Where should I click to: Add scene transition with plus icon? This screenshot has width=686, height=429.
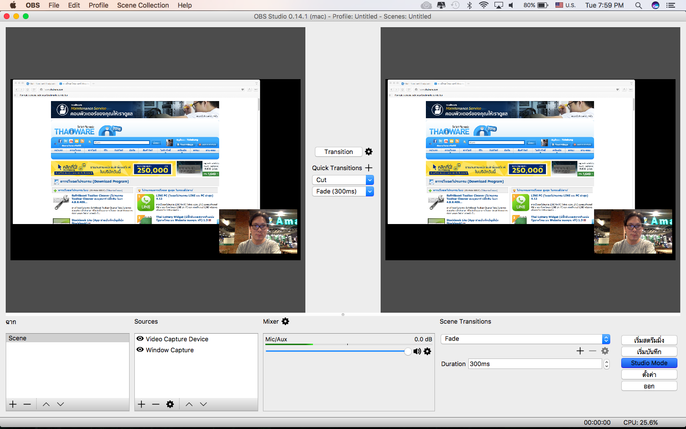pyautogui.click(x=580, y=351)
